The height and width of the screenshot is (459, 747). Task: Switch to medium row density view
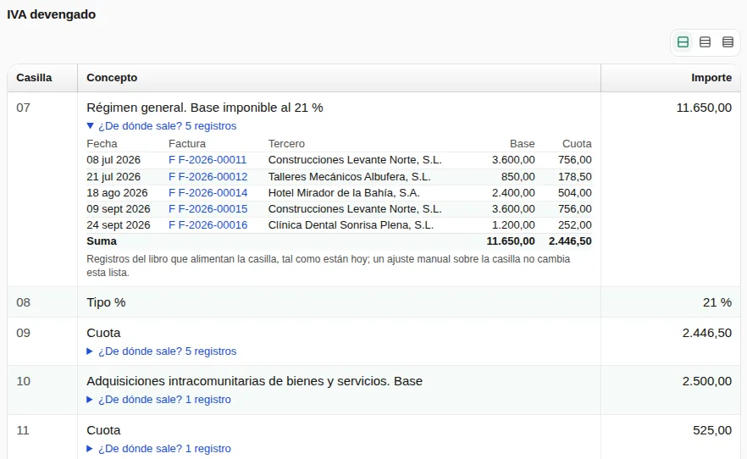point(705,41)
